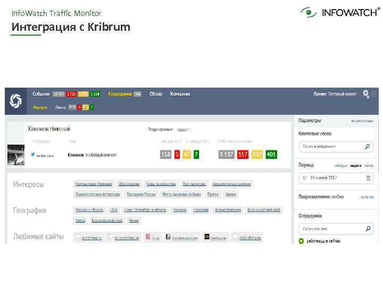Click the green 7 badge beside 'Лента'

(91, 107)
